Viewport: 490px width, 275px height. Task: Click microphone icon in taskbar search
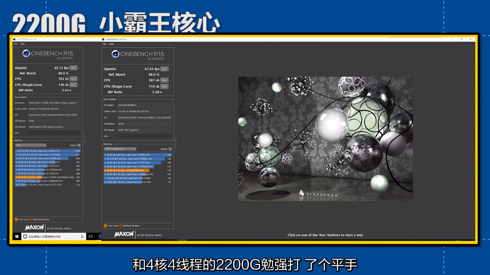point(82,237)
